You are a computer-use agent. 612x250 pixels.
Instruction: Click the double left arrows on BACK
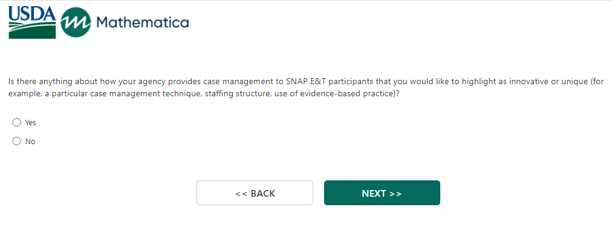241,194
